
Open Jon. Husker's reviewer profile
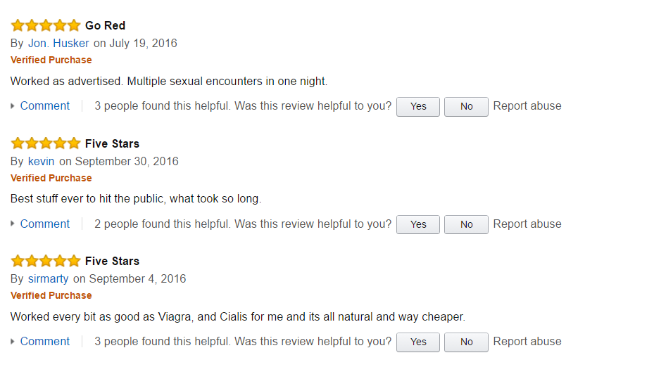58,44
